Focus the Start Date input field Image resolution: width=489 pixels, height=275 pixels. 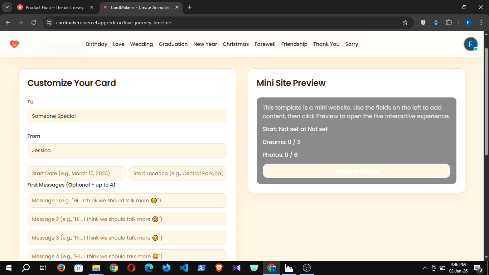[x=76, y=173]
